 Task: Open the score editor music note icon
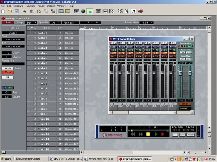(134, 11)
